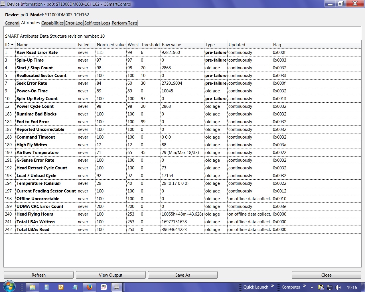This screenshot has width=365, height=292.
Task: Click raw value 29 (Min/Max 18/33)
Action: (x=181, y=153)
